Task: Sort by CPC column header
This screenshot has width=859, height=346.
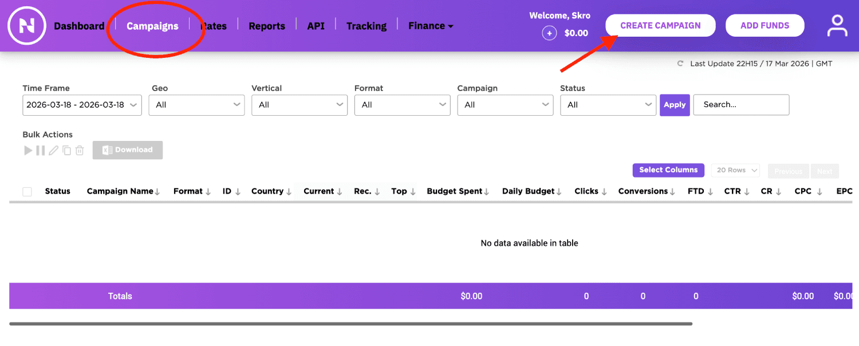Action: click(x=809, y=191)
